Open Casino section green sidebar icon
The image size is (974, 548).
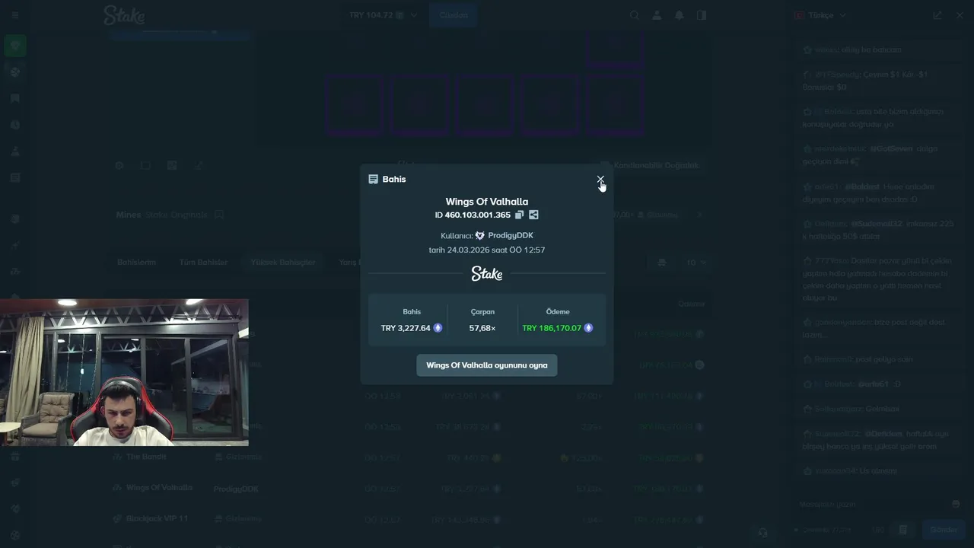15,46
